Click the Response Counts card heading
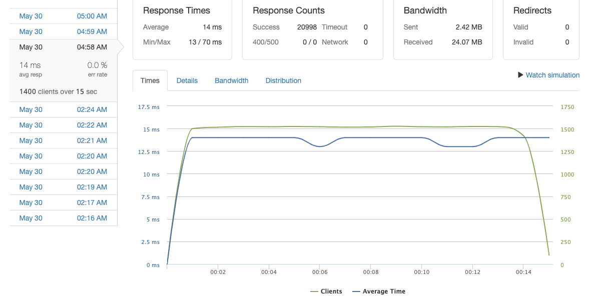 click(x=289, y=10)
